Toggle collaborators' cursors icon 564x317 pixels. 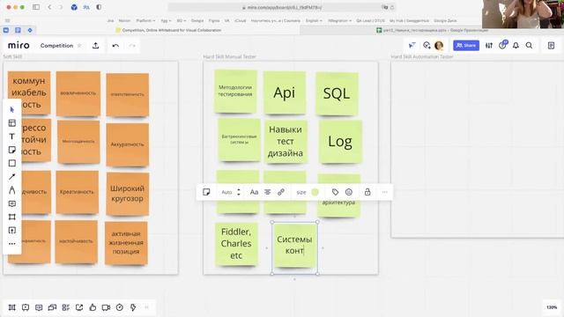point(412,45)
